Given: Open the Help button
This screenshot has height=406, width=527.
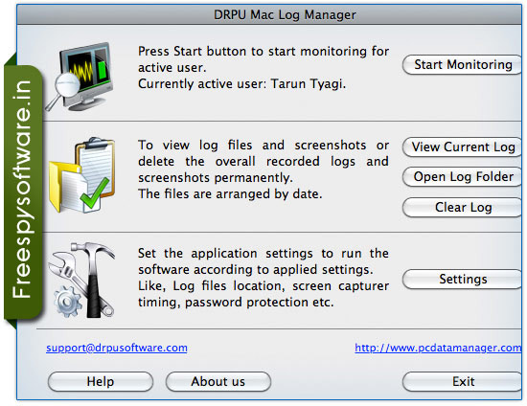Looking at the screenshot, I should point(101,381).
